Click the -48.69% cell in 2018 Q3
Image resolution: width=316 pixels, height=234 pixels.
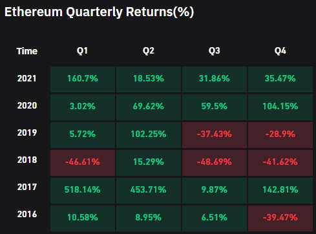pos(215,163)
